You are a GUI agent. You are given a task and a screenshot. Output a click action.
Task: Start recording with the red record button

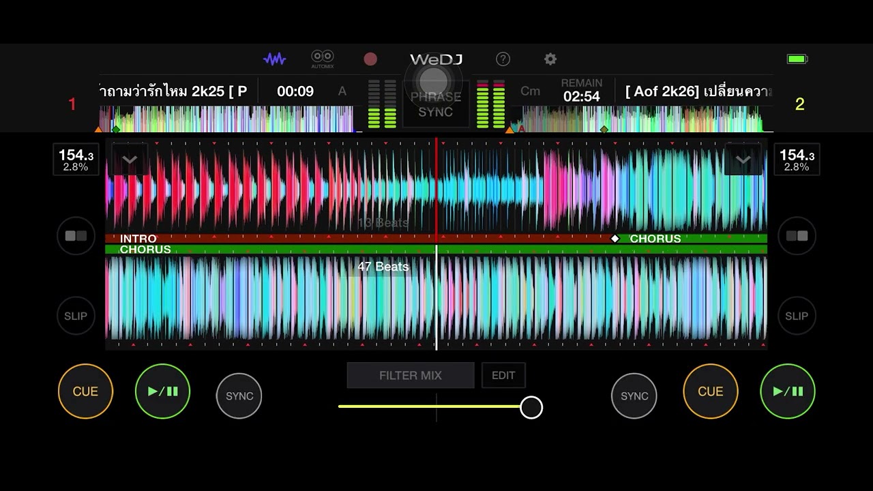(x=370, y=59)
